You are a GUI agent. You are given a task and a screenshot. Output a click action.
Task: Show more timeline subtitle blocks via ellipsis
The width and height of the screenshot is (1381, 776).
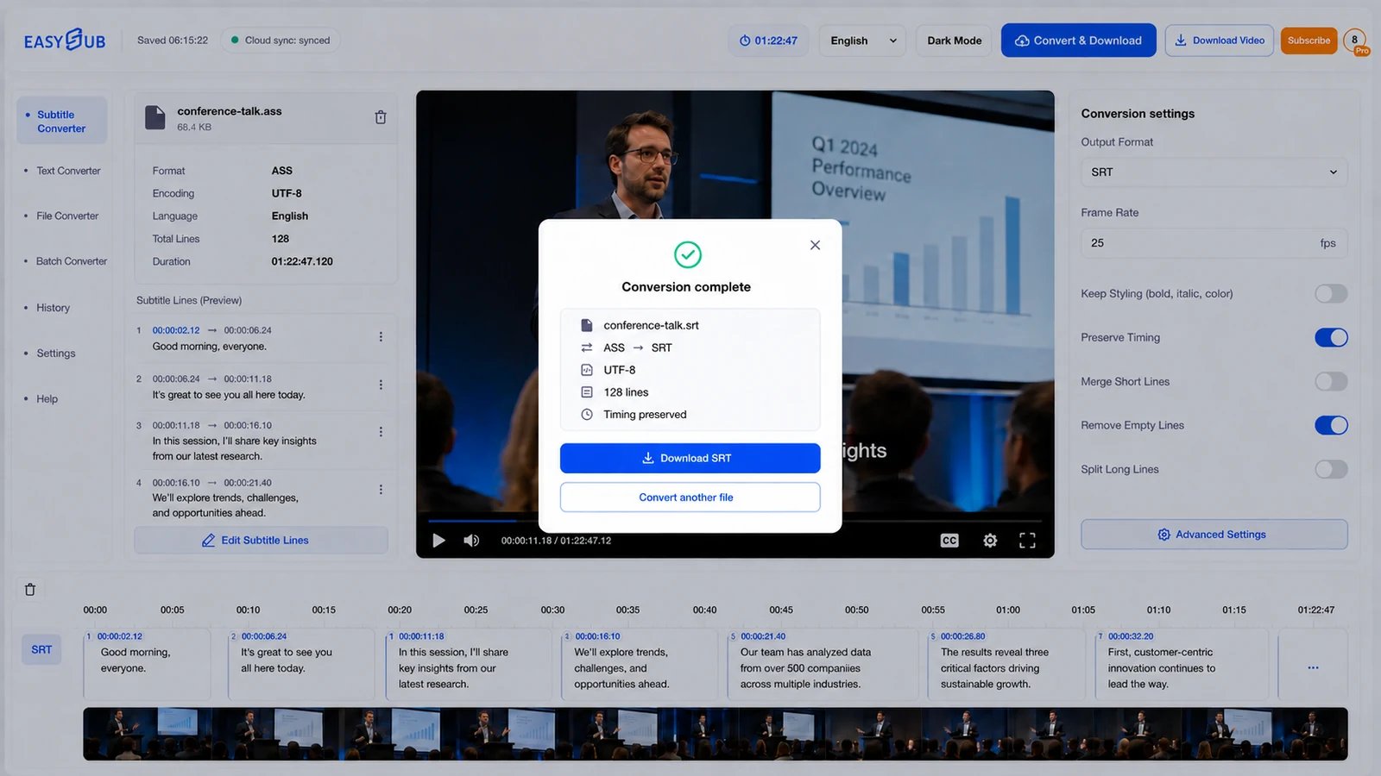coord(1313,668)
